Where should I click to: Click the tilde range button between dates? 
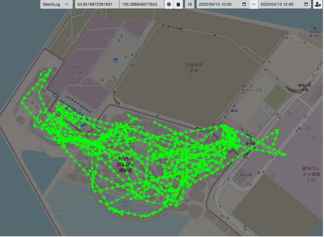click(x=253, y=4)
